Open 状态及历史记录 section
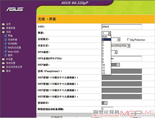The height and width of the screenshot is (118, 155). click(14, 67)
